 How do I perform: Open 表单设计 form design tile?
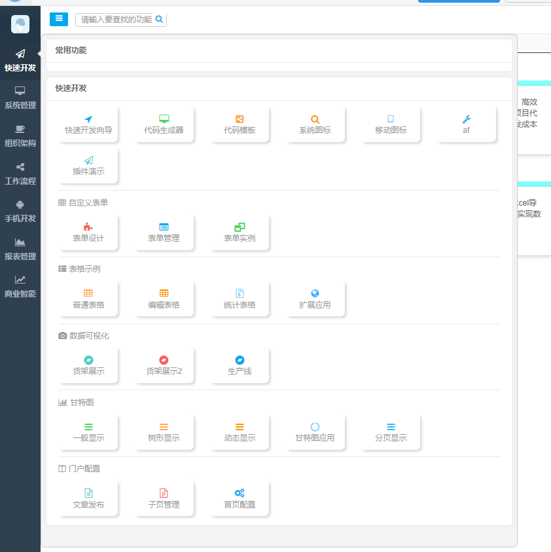[x=88, y=232]
